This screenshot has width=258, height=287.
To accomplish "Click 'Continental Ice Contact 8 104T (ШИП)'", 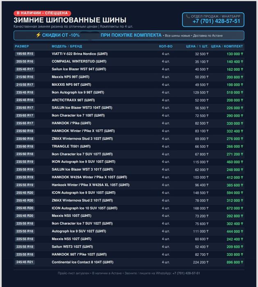I will (82, 262).
